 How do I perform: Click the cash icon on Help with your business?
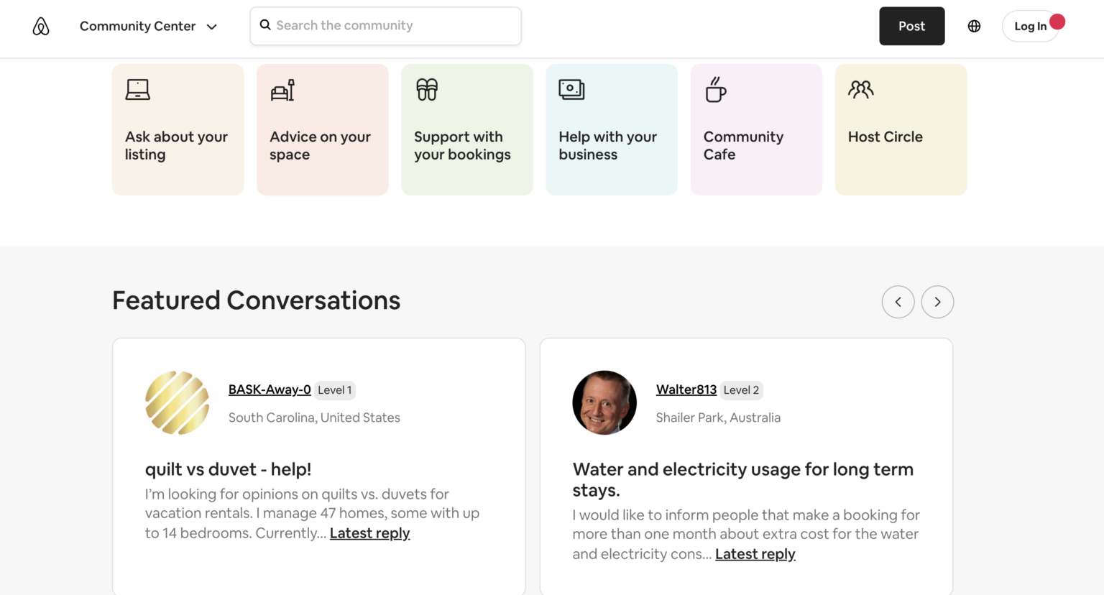point(571,89)
